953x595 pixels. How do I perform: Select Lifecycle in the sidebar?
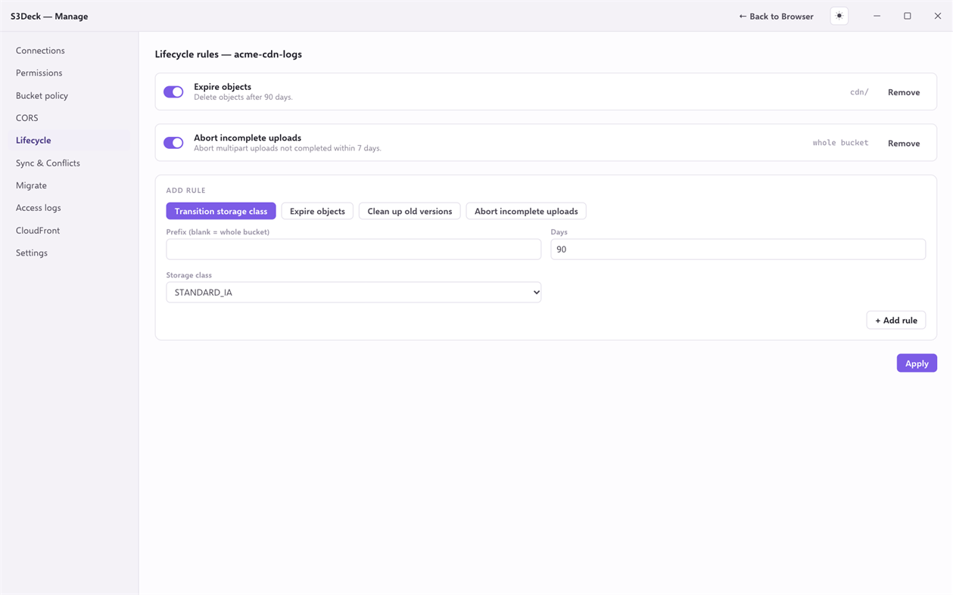pyautogui.click(x=70, y=140)
